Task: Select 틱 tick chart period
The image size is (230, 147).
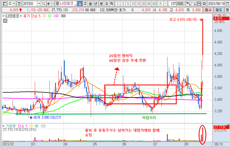Action: pyautogui.click(x=112, y=4)
